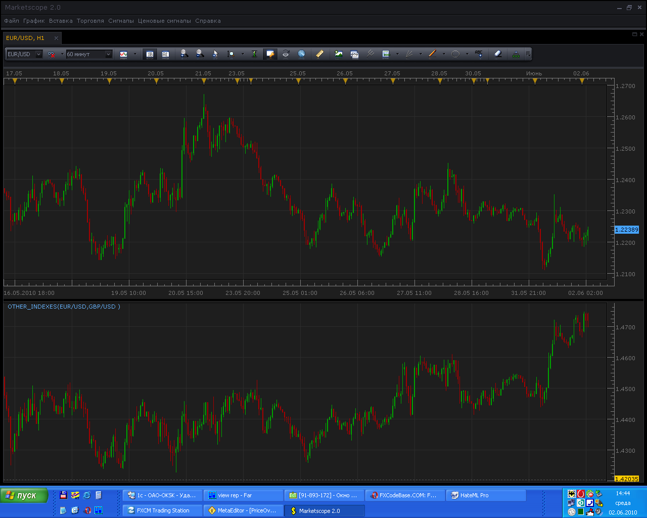Click the 1.22389 current price label
This screenshot has height=518, width=647.
click(627, 230)
